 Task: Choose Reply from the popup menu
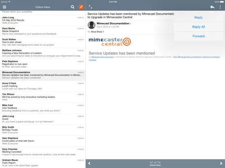click(x=199, y=17)
